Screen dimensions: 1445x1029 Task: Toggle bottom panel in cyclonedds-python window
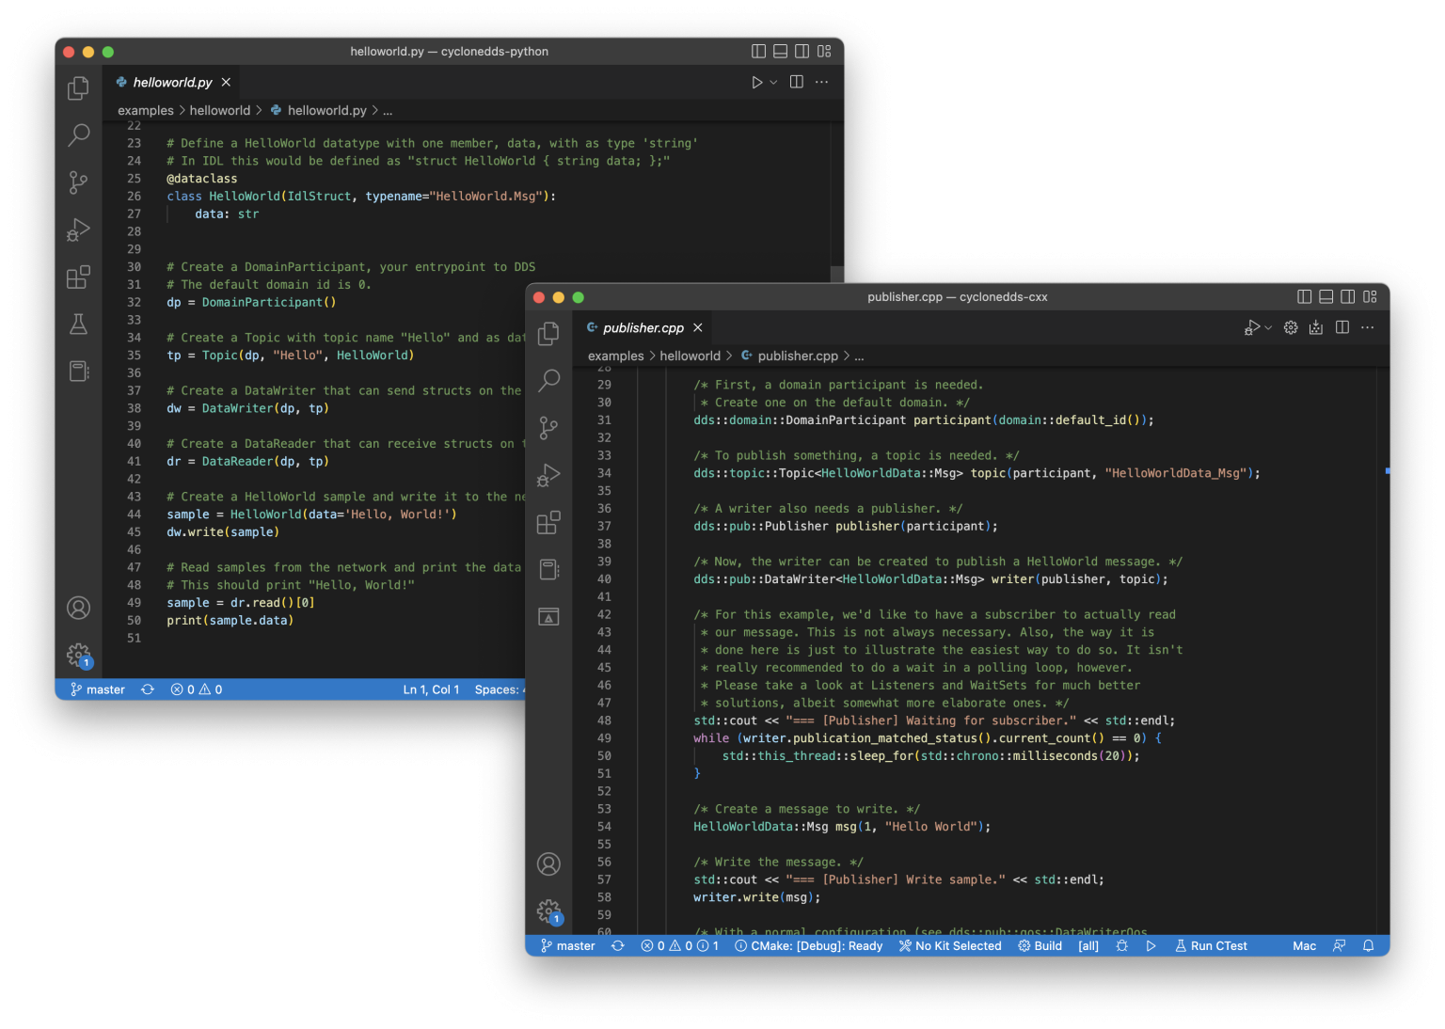click(x=780, y=52)
